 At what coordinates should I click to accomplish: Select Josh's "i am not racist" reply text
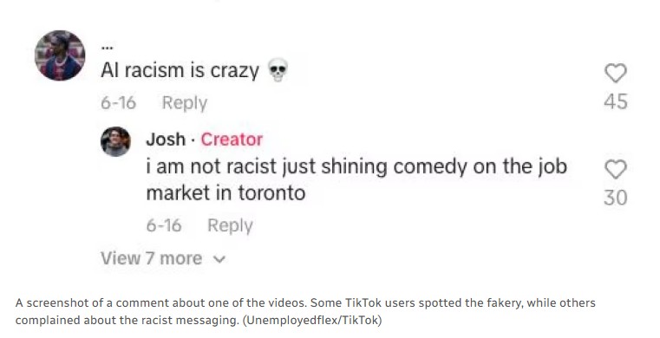(x=356, y=179)
